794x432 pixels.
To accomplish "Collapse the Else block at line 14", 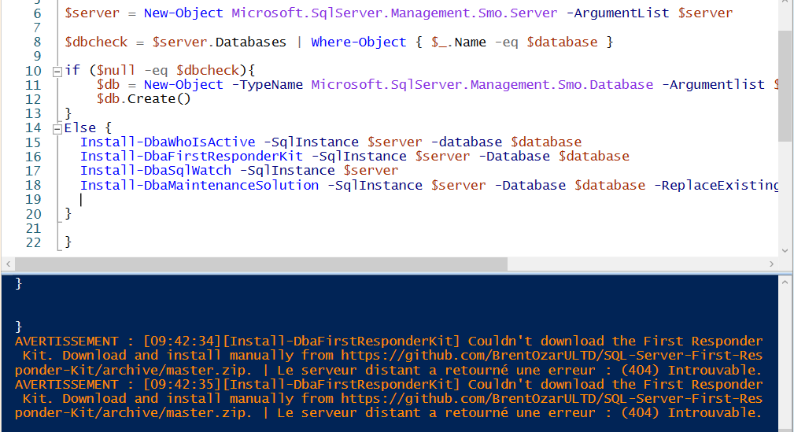I will coord(57,127).
